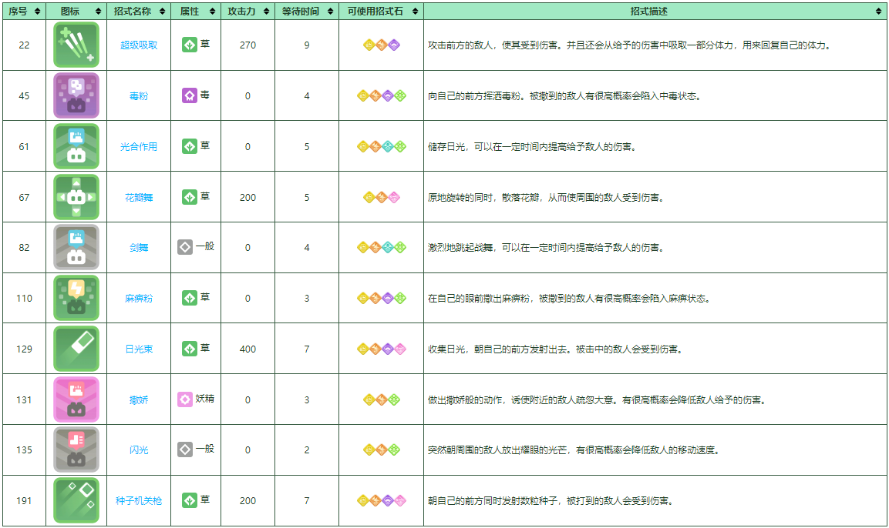Image resolution: width=889 pixels, height=528 pixels.
Task: Click the wait time value 9
Action: point(307,45)
